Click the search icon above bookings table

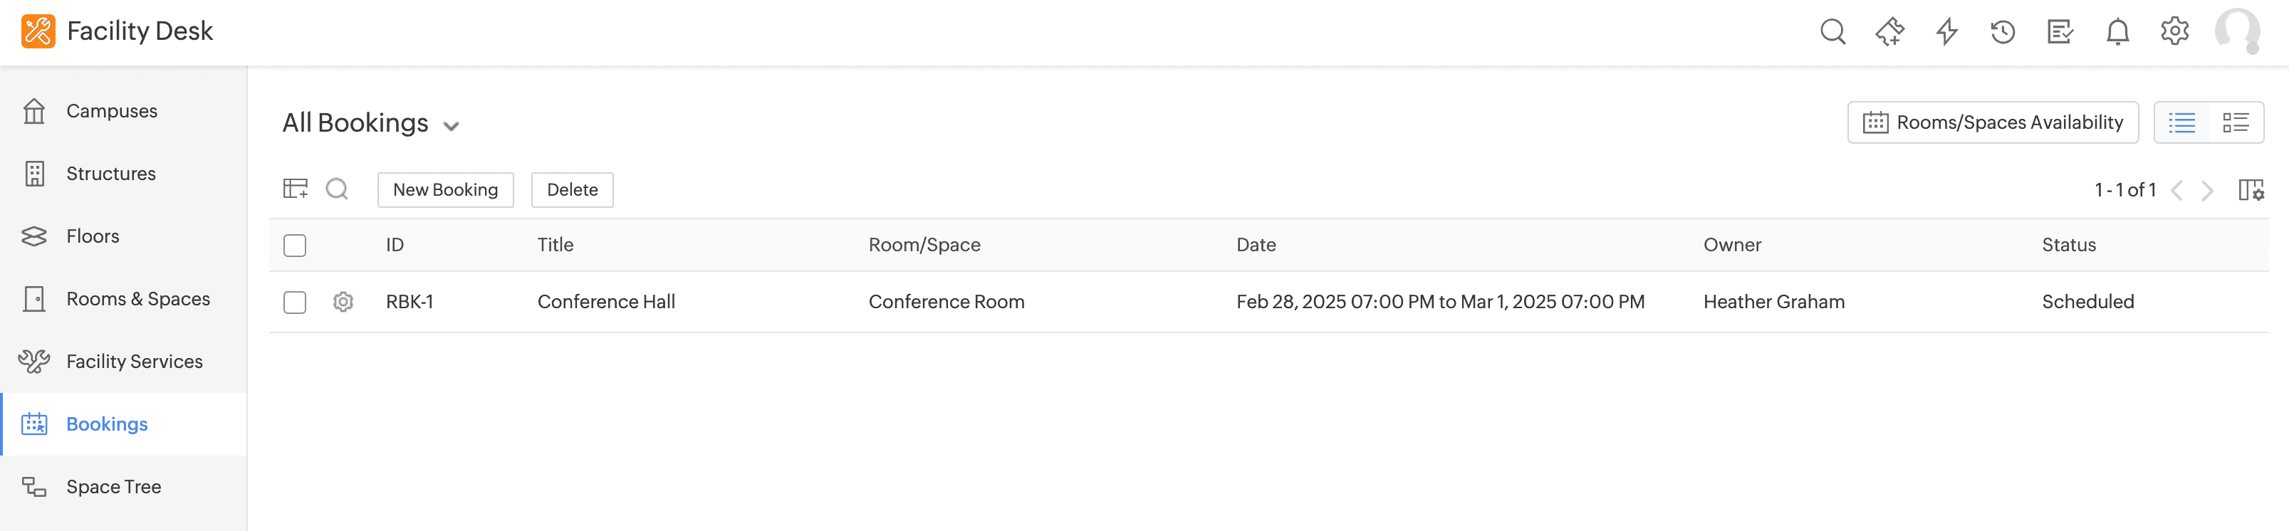(337, 189)
